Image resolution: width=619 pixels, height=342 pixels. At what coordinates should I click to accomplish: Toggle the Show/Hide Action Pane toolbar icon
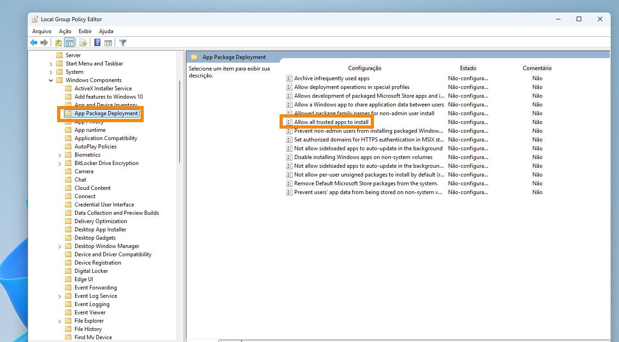click(x=108, y=43)
